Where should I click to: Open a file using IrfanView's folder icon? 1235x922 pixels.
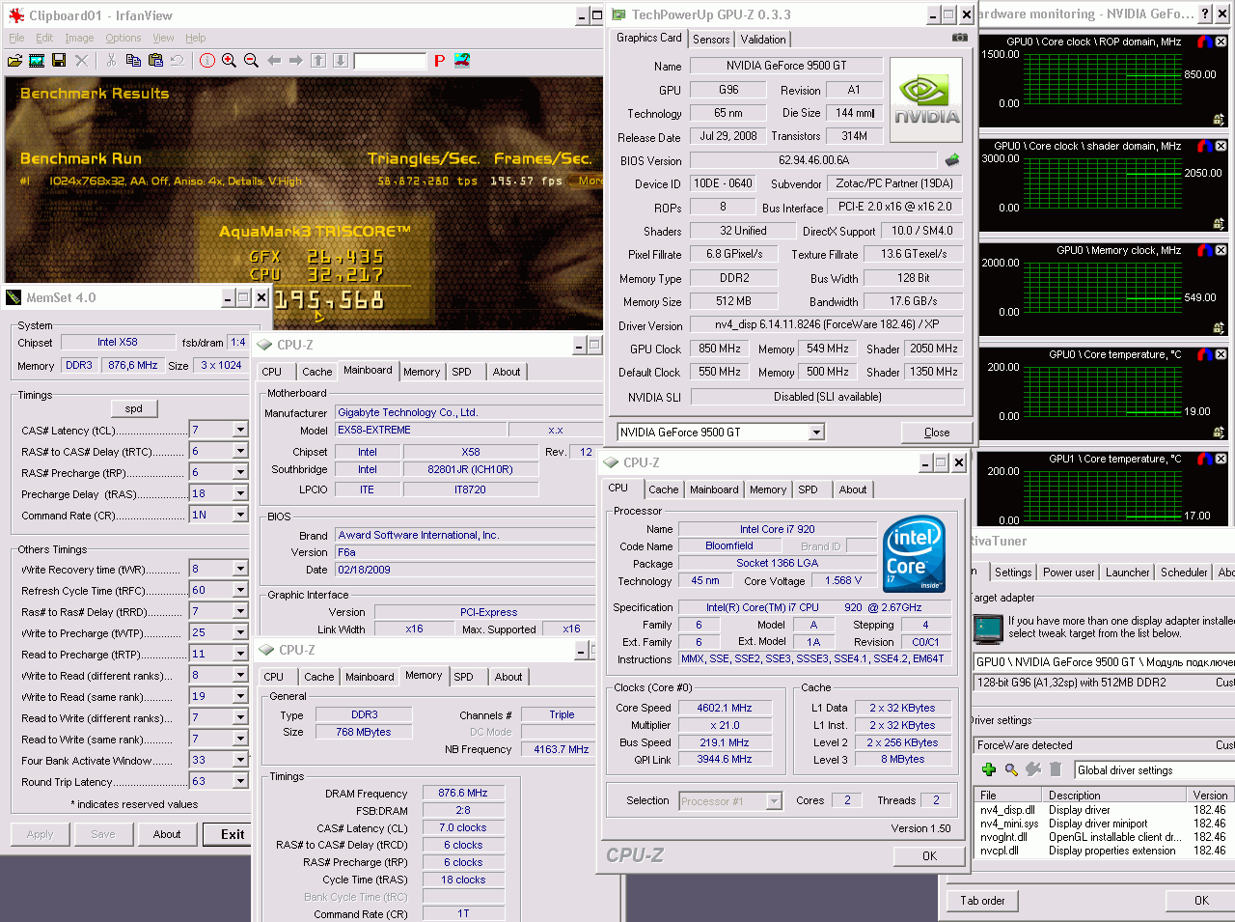click(x=14, y=60)
